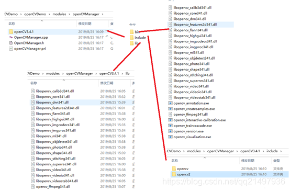Select opencv2 folder name in include window
The height and width of the screenshot is (191, 290).
183,174
